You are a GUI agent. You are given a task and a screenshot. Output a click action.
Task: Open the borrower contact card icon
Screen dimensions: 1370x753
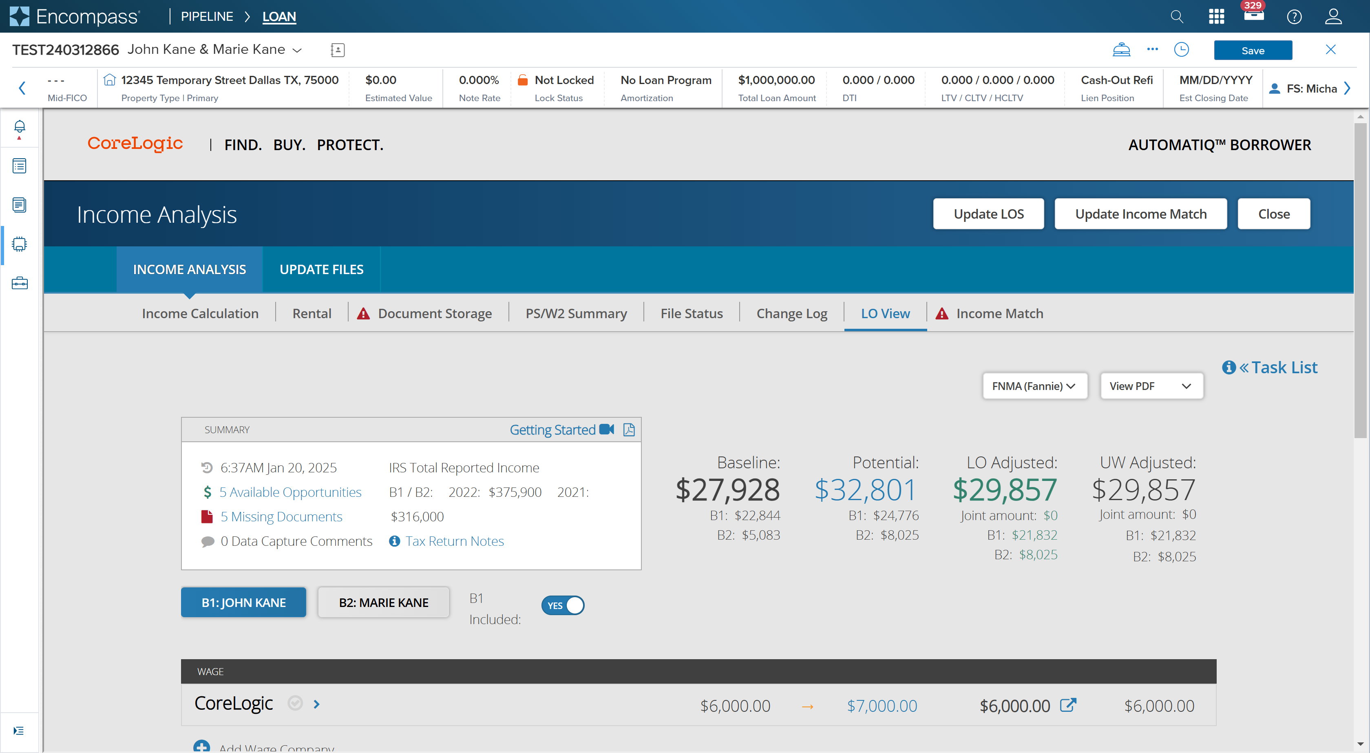click(337, 50)
